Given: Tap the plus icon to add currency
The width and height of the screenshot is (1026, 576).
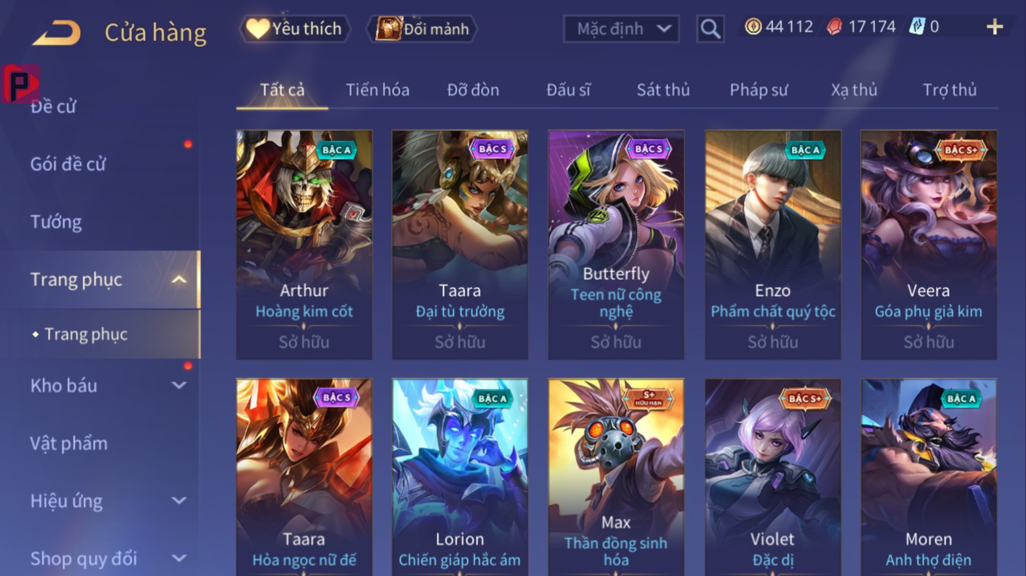Looking at the screenshot, I should point(995,27).
